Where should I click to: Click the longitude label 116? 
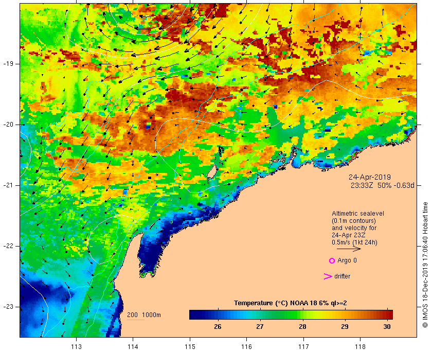246,347
